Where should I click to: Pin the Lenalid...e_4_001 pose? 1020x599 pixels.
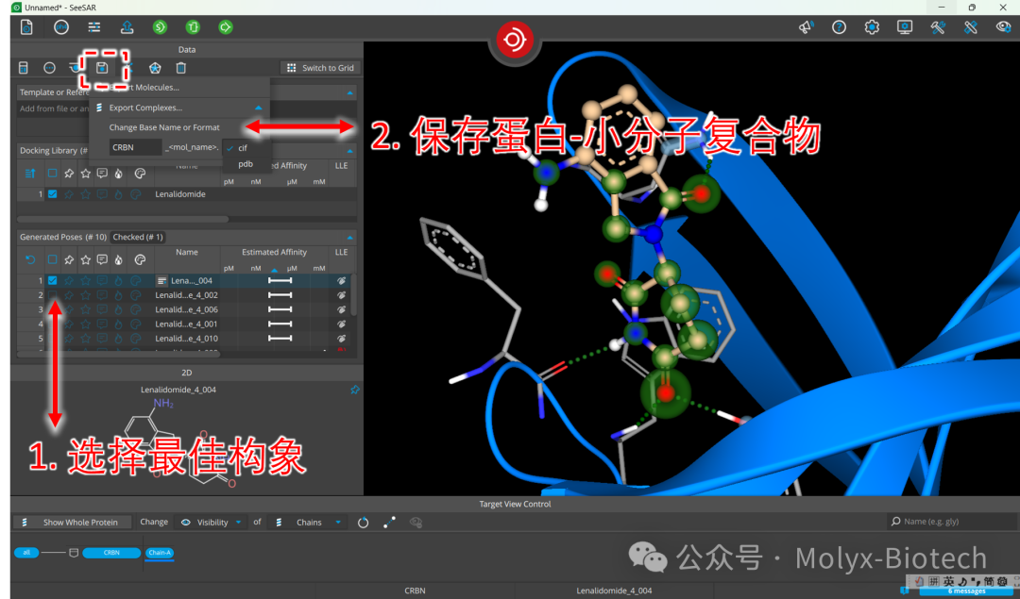[x=69, y=324]
